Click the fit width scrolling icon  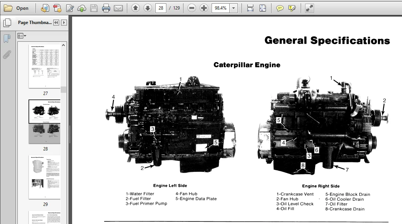click(250, 8)
